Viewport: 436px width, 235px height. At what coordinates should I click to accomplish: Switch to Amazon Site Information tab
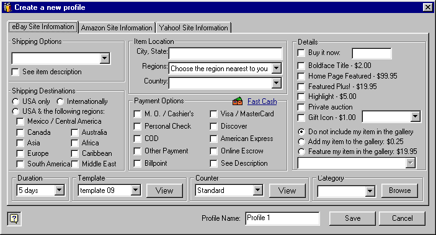[x=117, y=28]
